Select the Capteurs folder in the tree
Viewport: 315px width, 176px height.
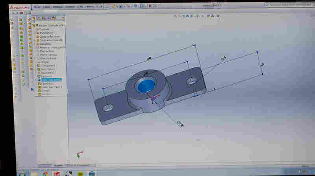pyautogui.click(x=44, y=29)
